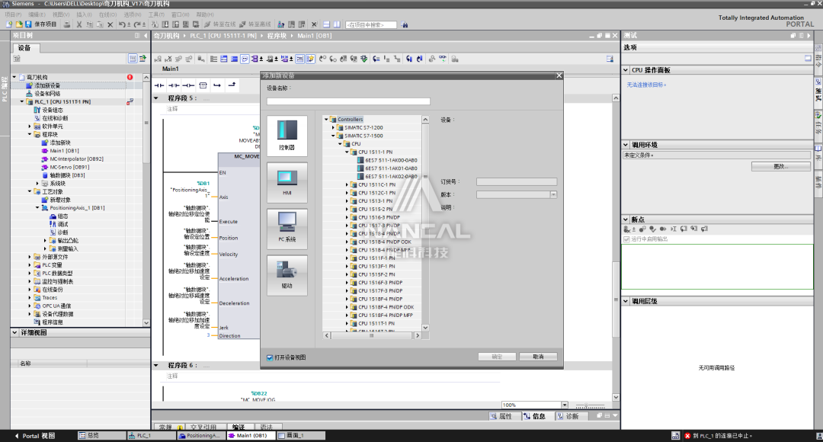The width and height of the screenshot is (823, 442).
Task: Switch to the 设备 tab in project tree
Action: [24, 48]
